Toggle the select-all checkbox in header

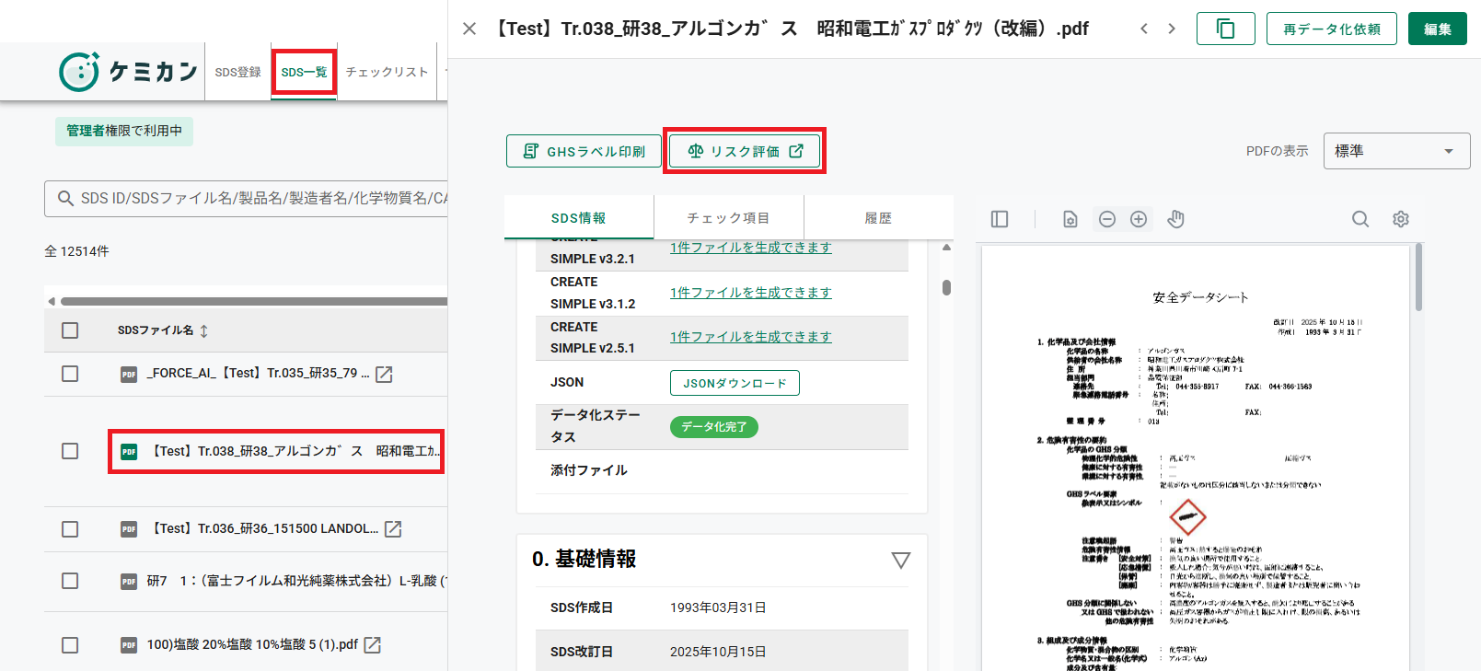[70, 330]
